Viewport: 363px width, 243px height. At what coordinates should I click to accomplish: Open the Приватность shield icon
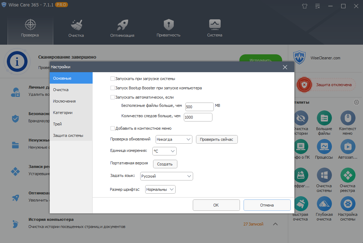(x=168, y=25)
